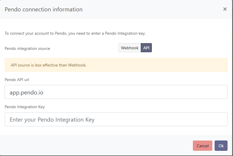The height and width of the screenshot is (156, 233).
Task: Click the Pendo Integration Key input
Action: [x=116, y=119]
